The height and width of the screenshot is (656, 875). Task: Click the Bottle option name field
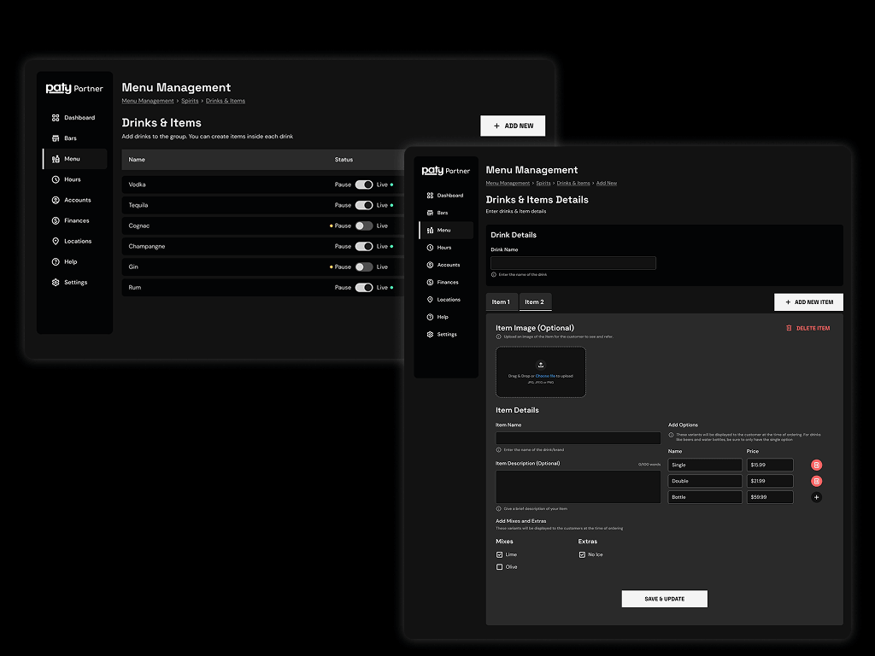[x=705, y=497]
